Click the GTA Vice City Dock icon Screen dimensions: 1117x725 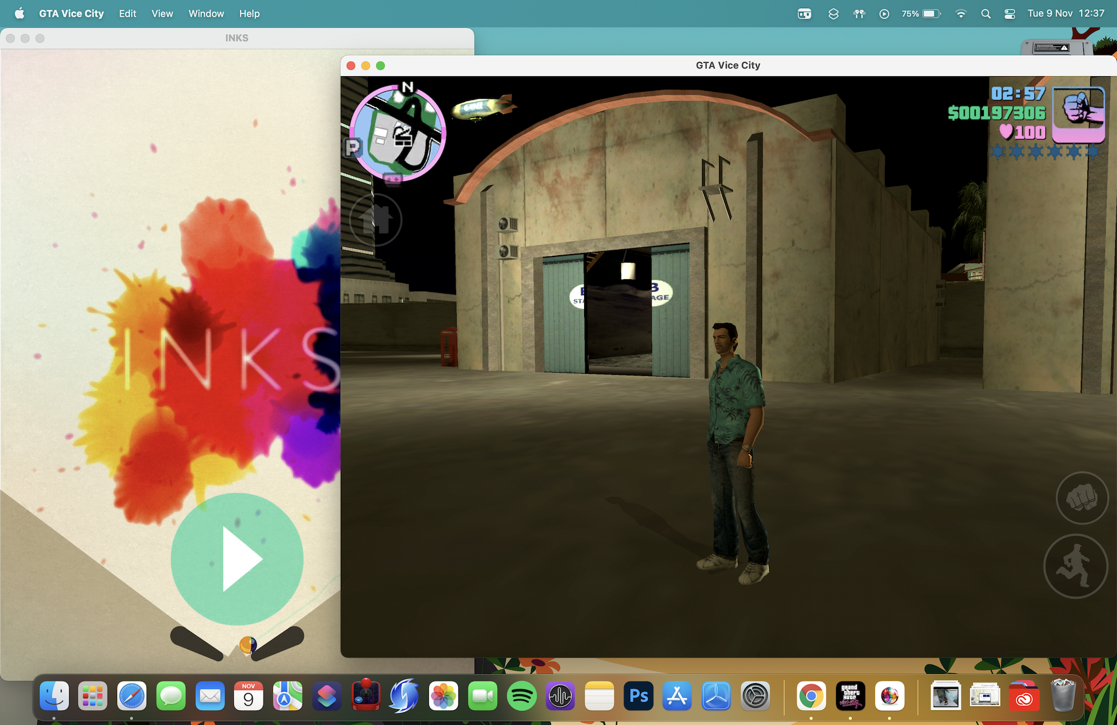click(x=850, y=696)
